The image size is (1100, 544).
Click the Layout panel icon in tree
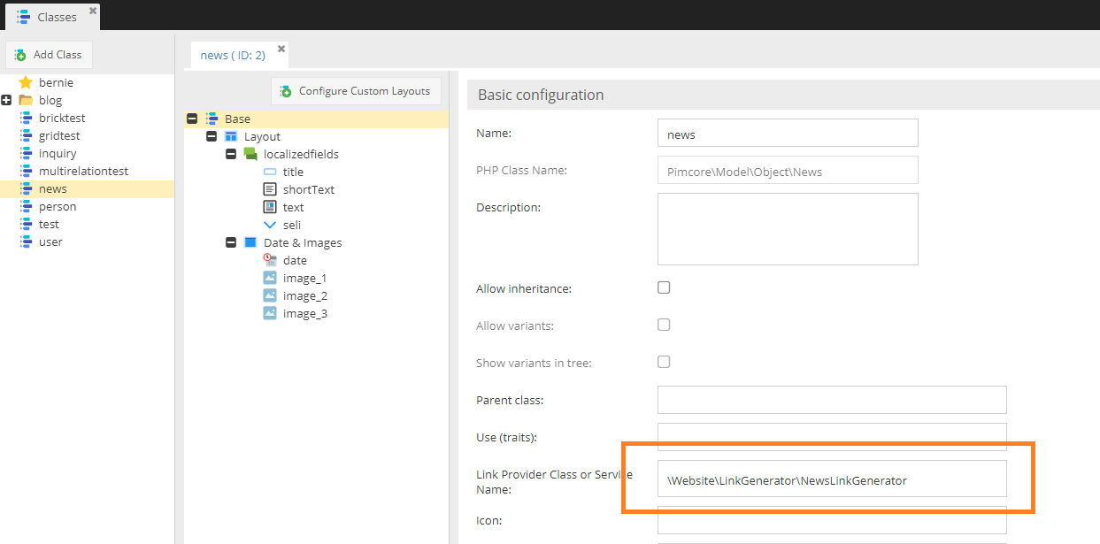pyautogui.click(x=231, y=136)
